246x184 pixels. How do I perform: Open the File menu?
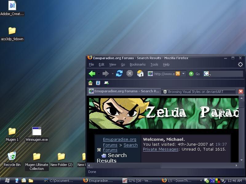(91, 64)
